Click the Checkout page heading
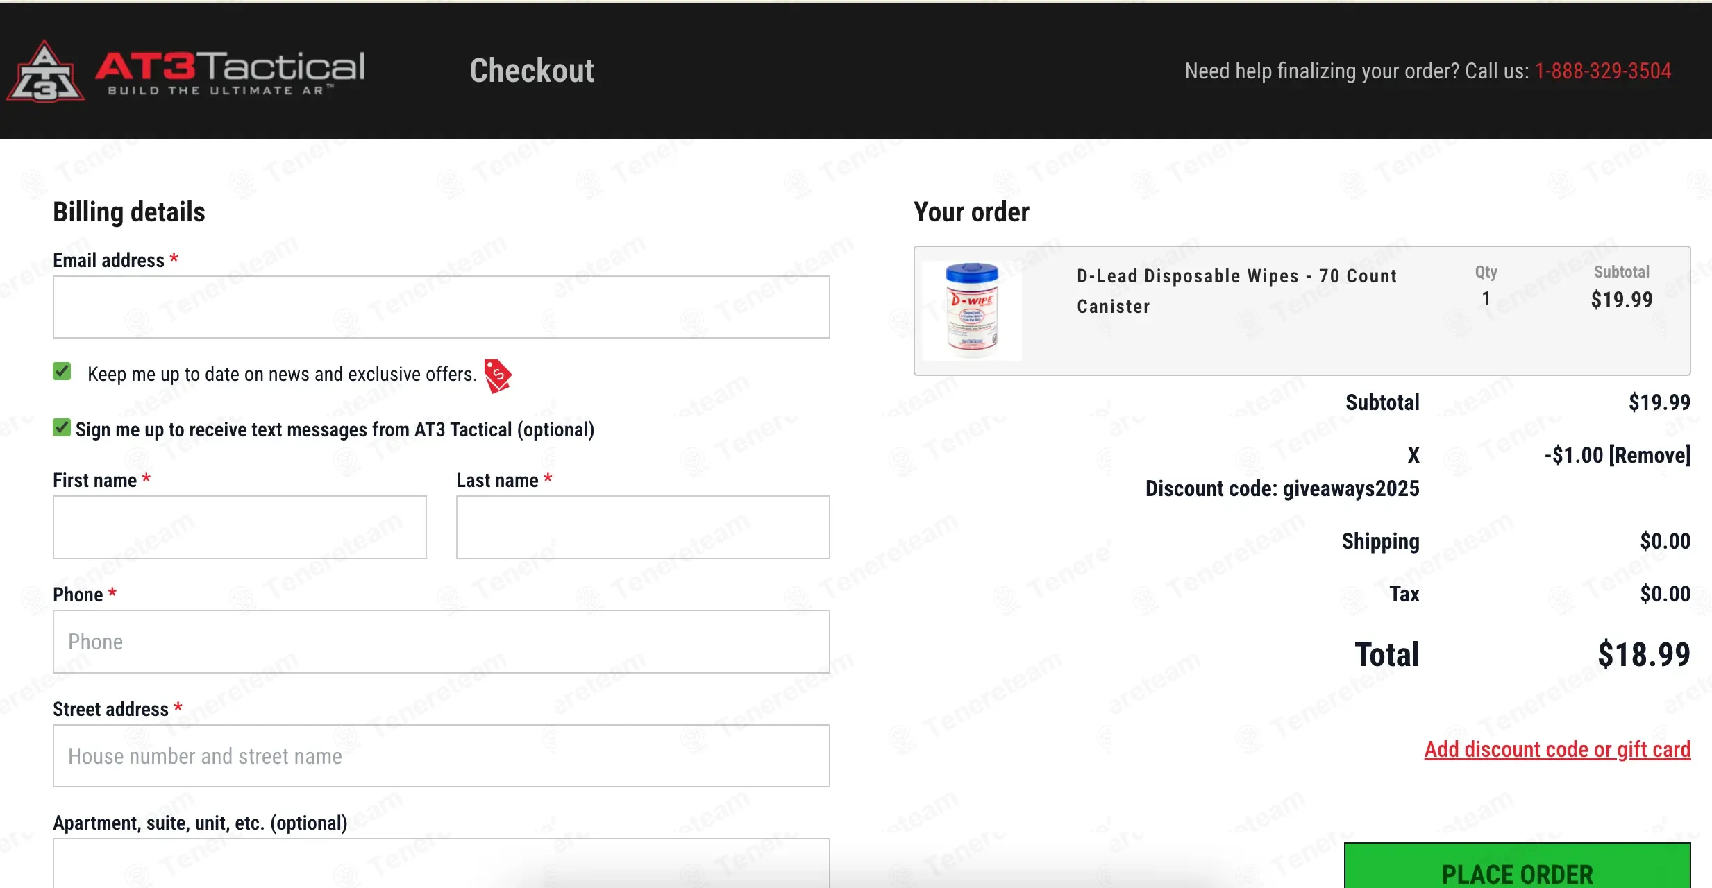1712x888 pixels. pyautogui.click(x=532, y=71)
